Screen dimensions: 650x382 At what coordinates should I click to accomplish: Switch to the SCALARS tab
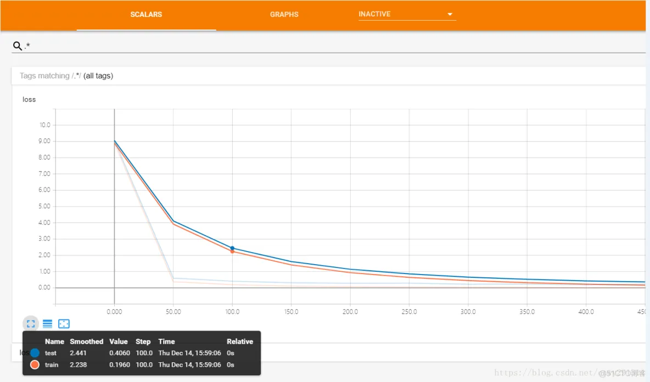[x=146, y=14]
